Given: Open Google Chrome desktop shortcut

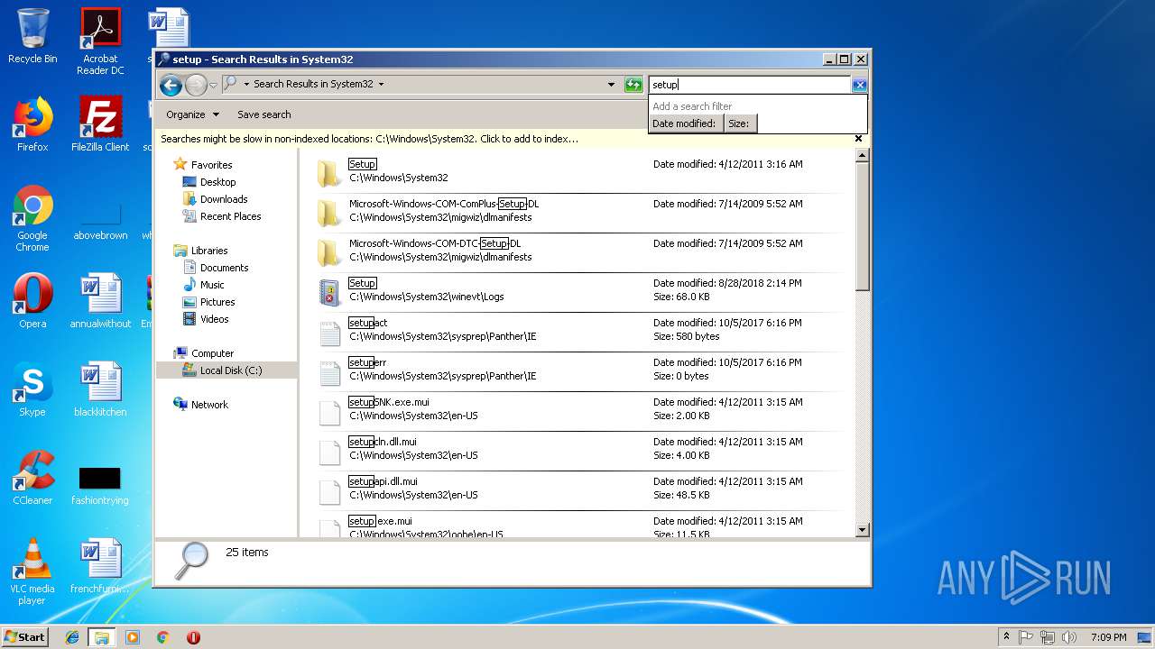Looking at the screenshot, I should tap(32, 218).
